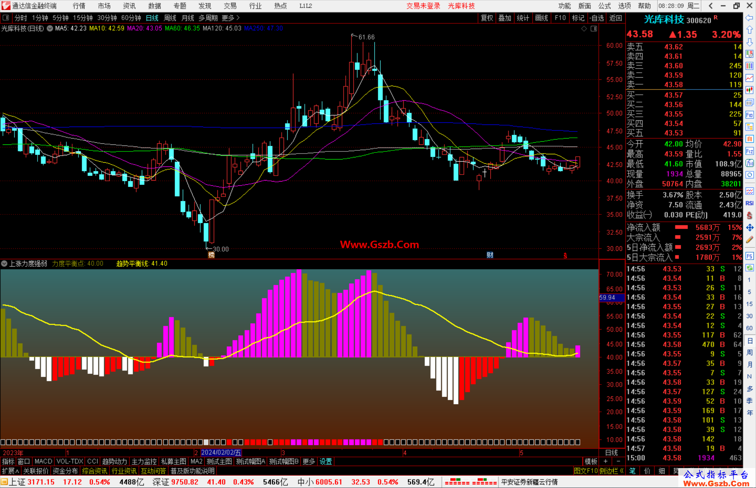This screenshot has width=756, height=488.
Task: Open the 更多 indicators tab dropdown
Action: 309,461
